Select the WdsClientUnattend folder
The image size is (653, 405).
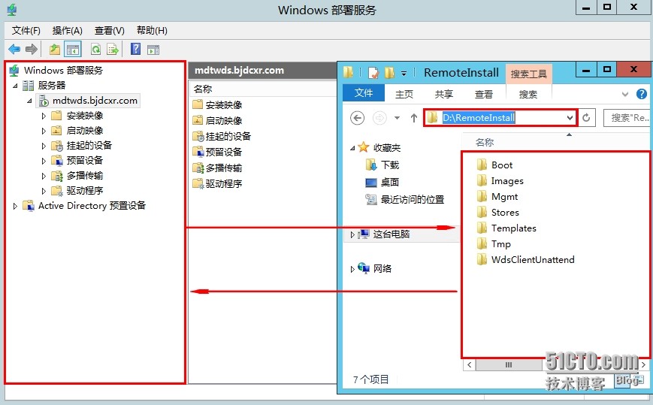pos(533,260)
